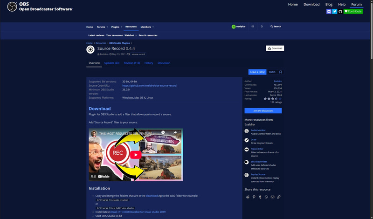Open OBS Studio Plugins breadcrumb
The image size is (373, 219).
[119, 43]
